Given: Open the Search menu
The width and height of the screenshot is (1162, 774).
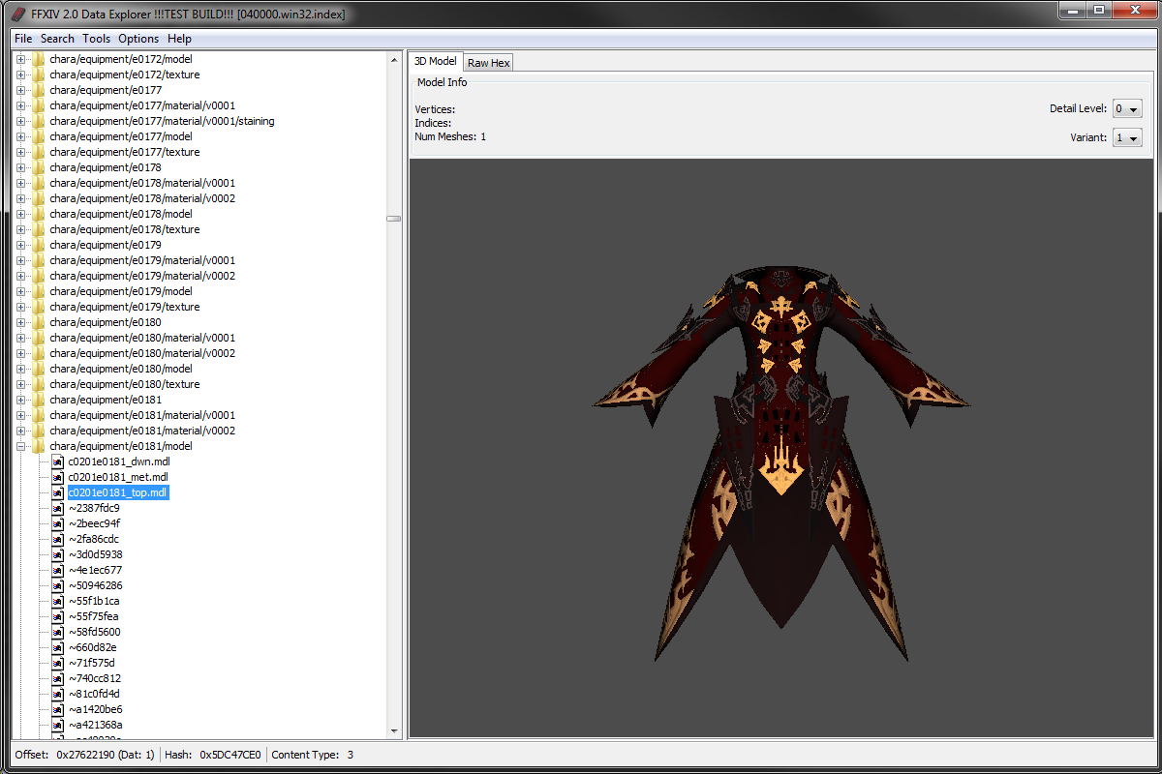Looking at the screenshot, I should [57, 39].
